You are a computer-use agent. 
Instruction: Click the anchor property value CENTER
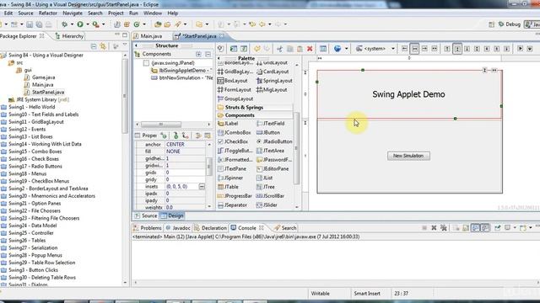[186, 144]
